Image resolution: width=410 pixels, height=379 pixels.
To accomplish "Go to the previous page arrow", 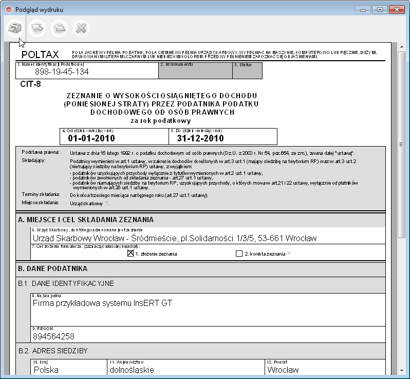I will coord(37,28).
